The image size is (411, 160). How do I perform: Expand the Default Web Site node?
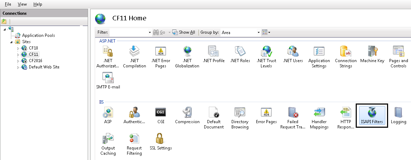[18, 67]
